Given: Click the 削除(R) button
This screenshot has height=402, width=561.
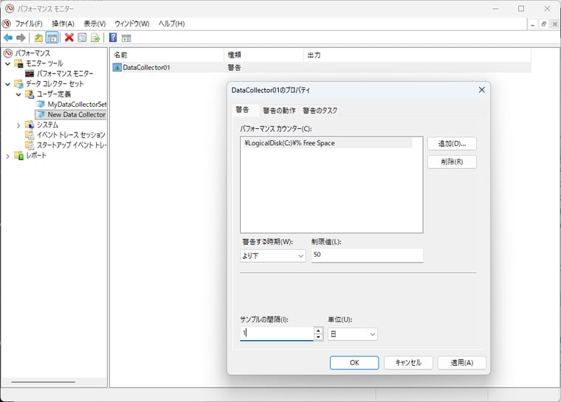Looking at the screenshot, I should [452, 162].
